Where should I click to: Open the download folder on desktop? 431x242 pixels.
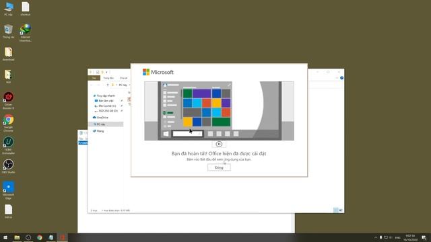point(9,54)
